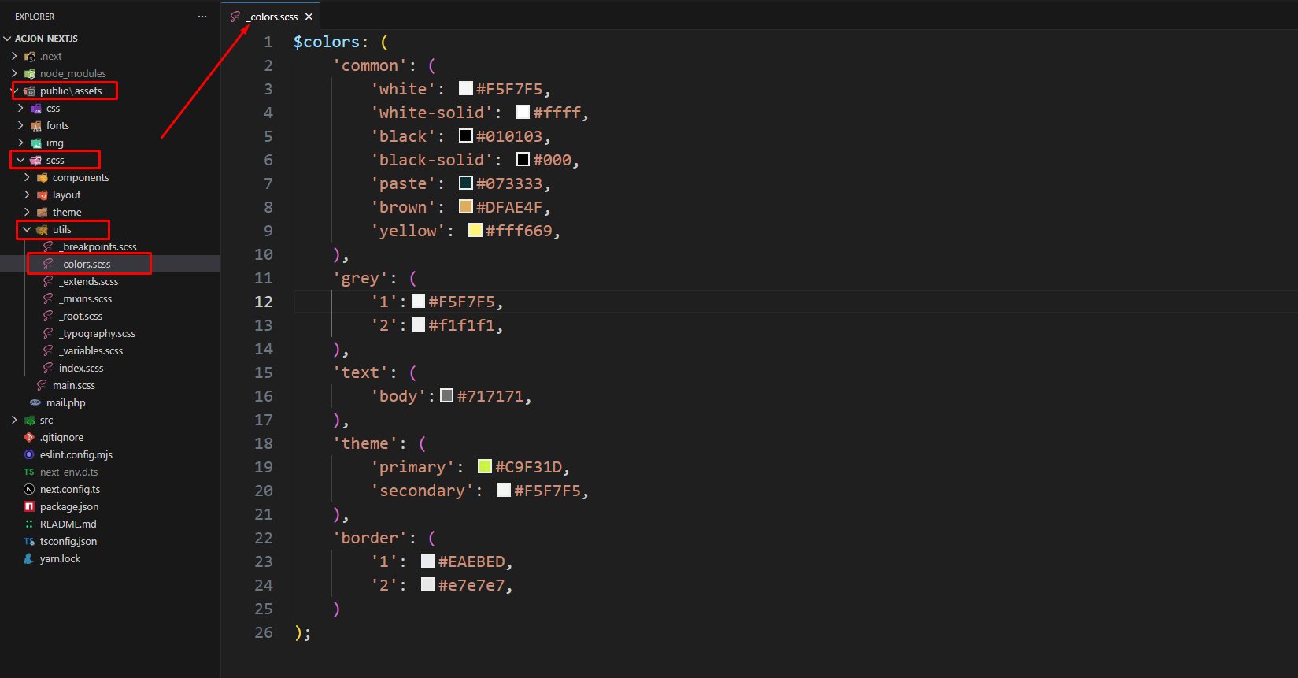Image resolution: width=1298 pixels, height=678 pixels.
Task: Close the _colors.scss editor tab
Action: point(309,17)
